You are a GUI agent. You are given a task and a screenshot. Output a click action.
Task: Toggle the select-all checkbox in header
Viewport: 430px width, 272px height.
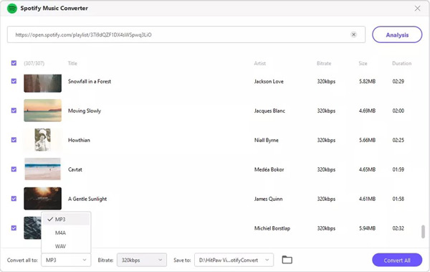click(x=14, y=63)
